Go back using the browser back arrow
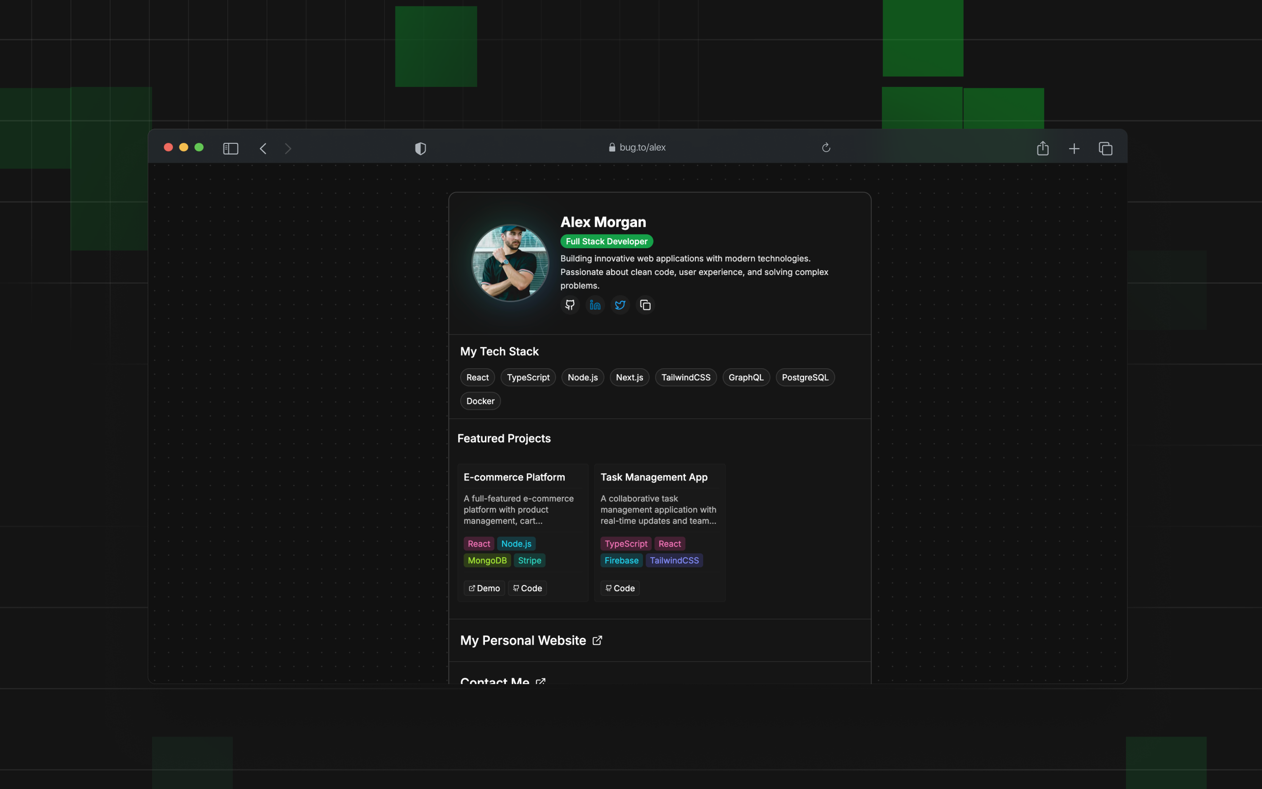 263,149
